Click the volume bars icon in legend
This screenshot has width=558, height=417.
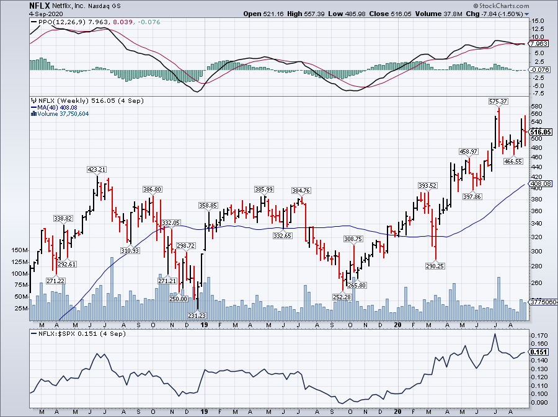pos(34,114)
